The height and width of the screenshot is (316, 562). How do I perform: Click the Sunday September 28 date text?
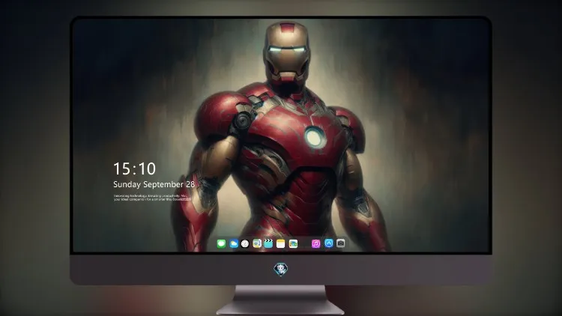point(154,184)
